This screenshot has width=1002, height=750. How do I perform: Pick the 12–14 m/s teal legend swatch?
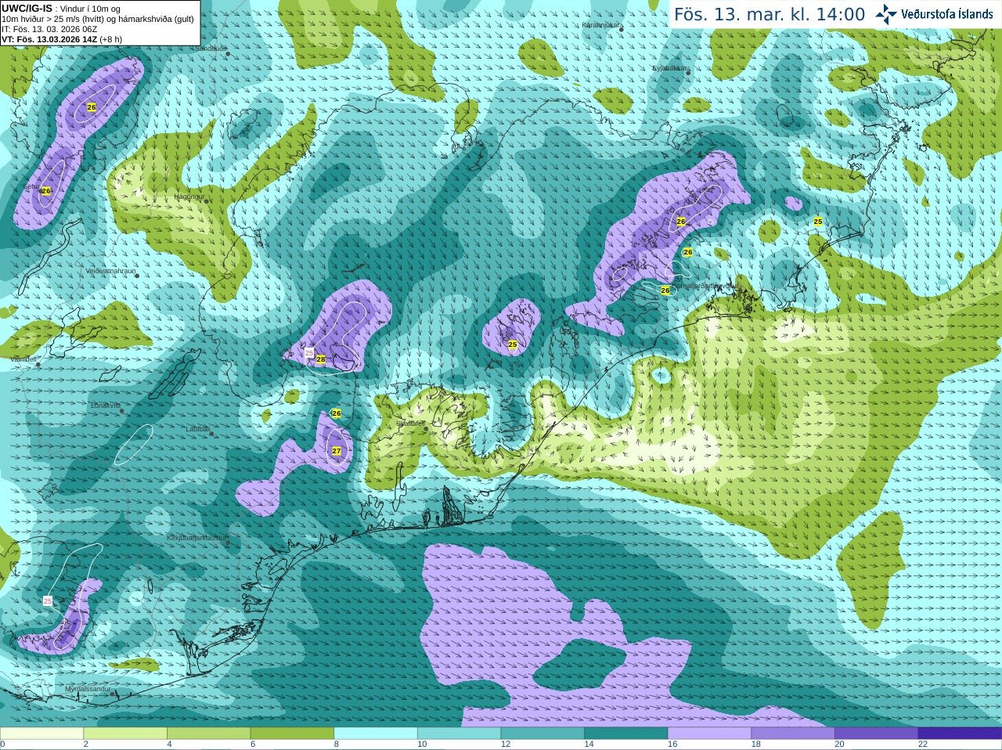[x=542, y=734]
